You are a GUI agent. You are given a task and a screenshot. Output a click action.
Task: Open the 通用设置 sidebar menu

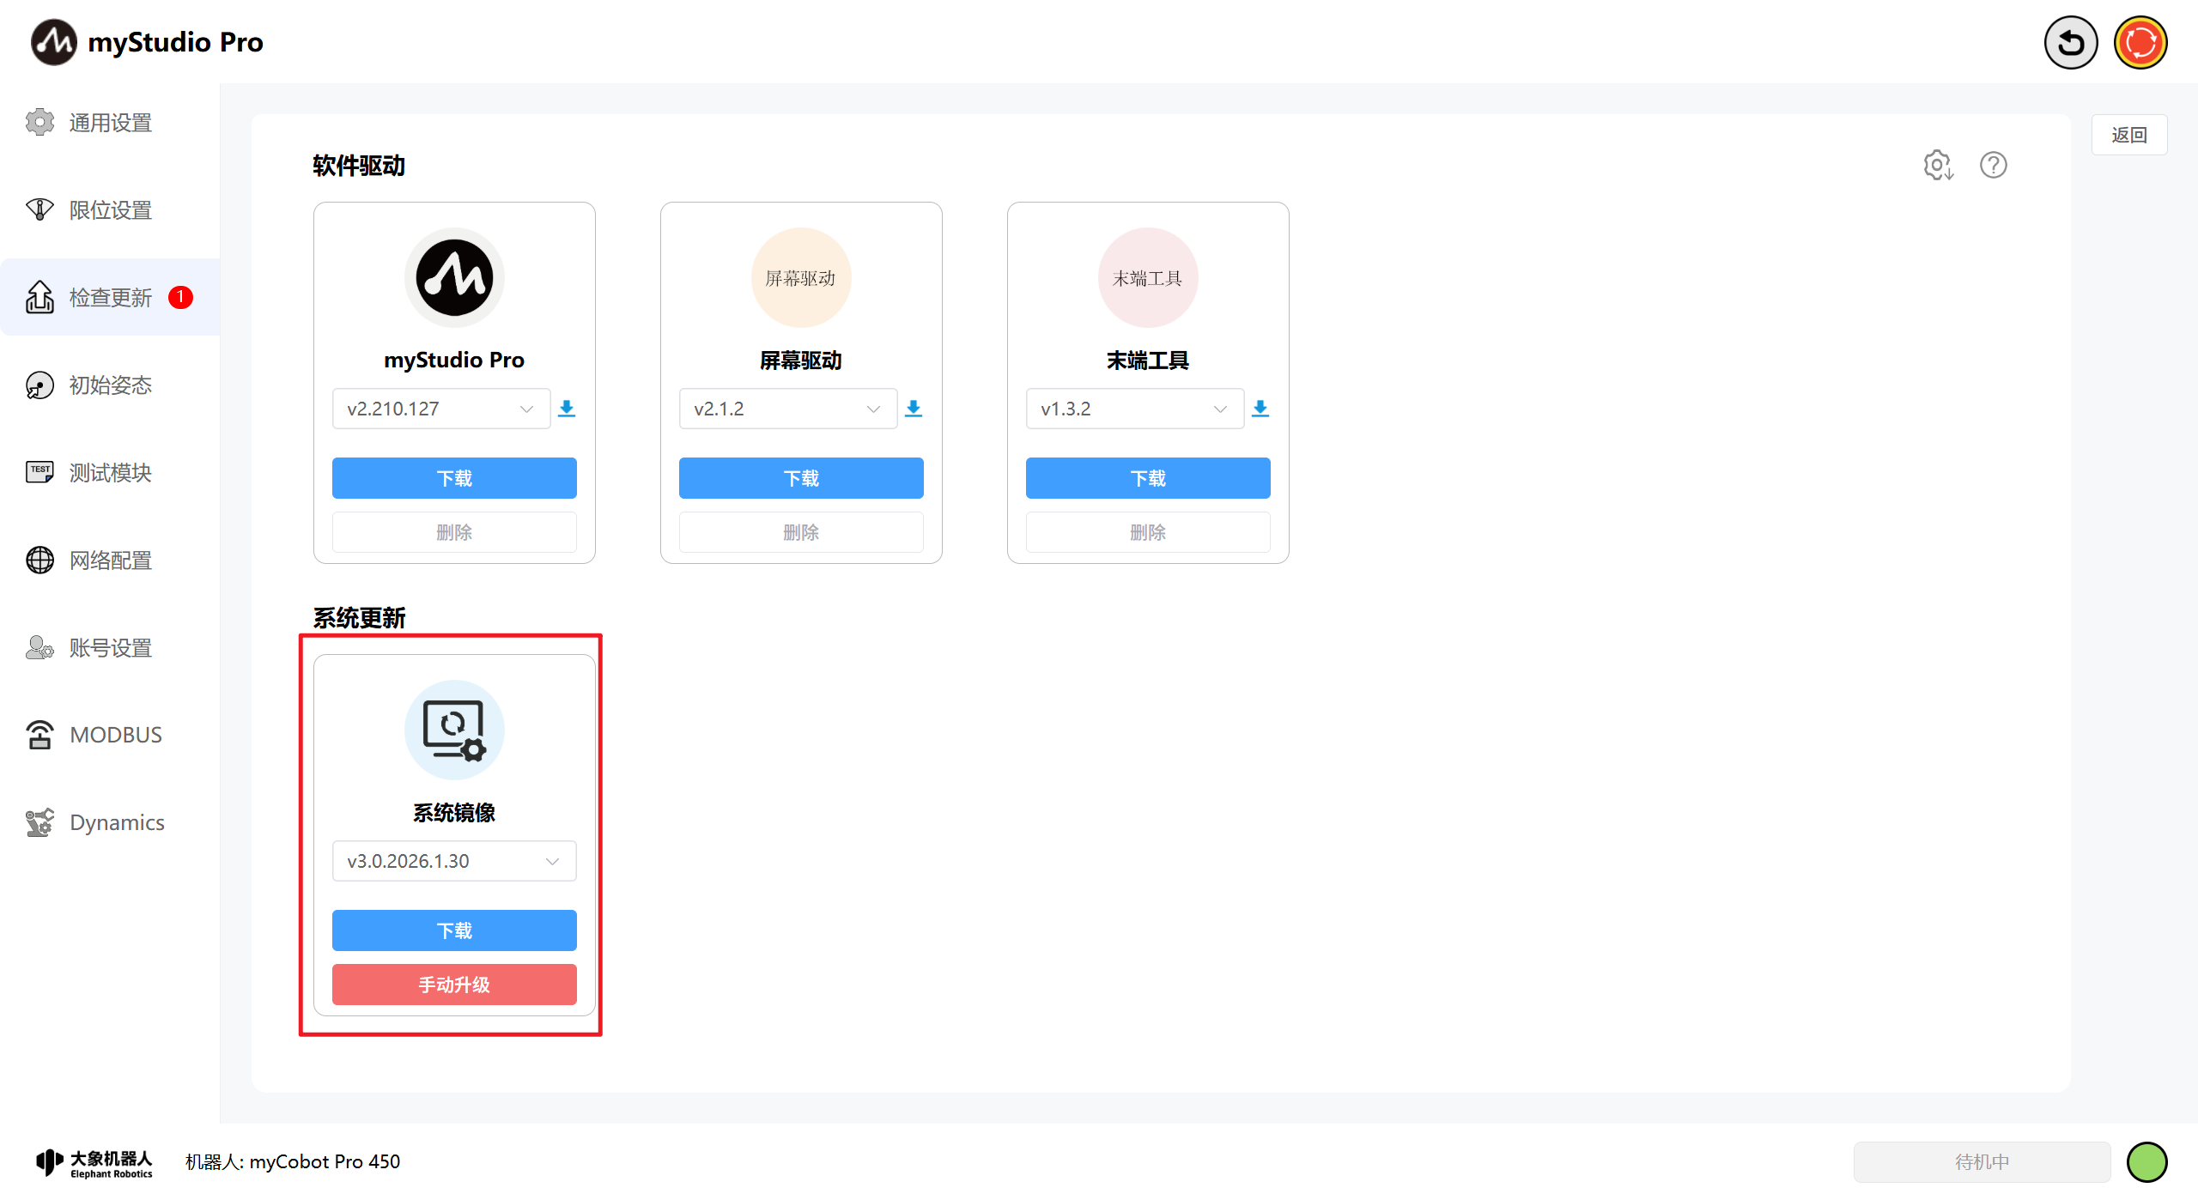110,123
